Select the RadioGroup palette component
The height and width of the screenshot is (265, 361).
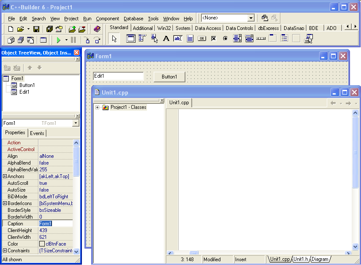[x=285, y=38]
